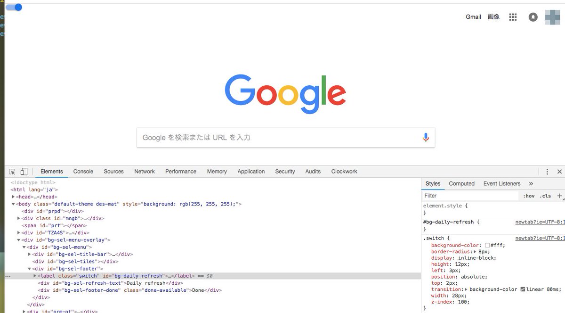Toggle device toolbar icon in DevTools

(24, 172)
